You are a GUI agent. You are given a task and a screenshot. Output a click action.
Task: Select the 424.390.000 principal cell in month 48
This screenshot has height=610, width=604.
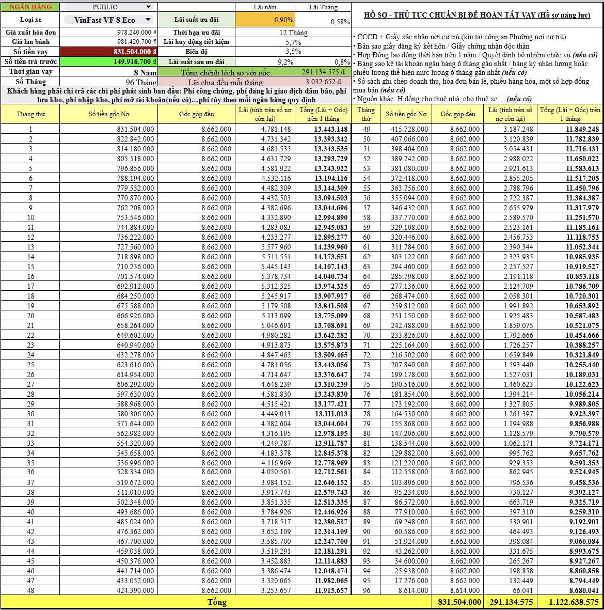(108, 590)
